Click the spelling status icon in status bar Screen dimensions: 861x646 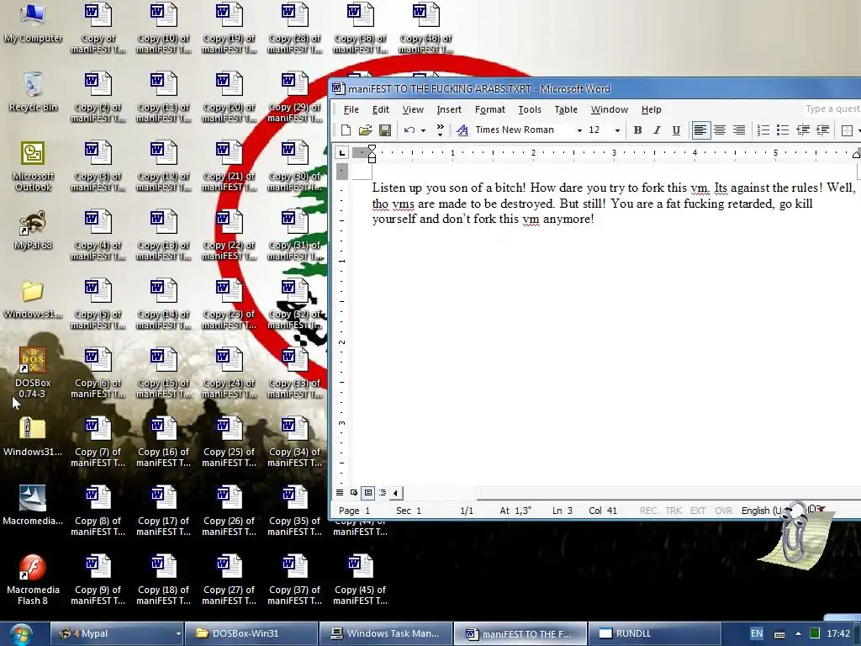coord(815,510)
